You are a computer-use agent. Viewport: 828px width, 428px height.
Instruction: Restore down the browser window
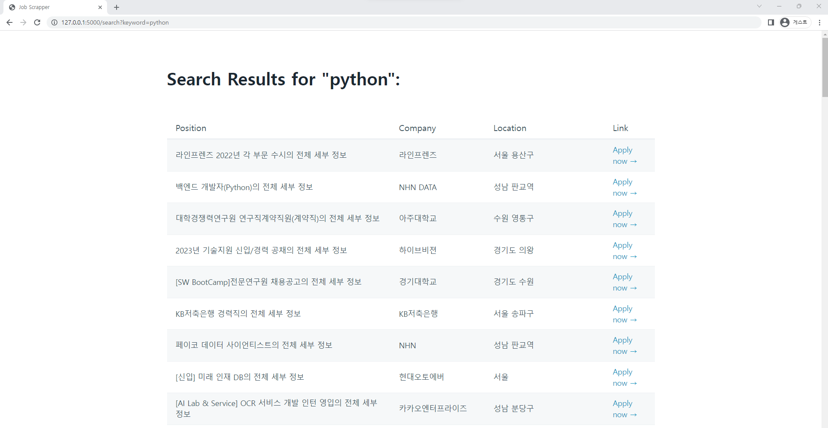[x=799, y=6]
